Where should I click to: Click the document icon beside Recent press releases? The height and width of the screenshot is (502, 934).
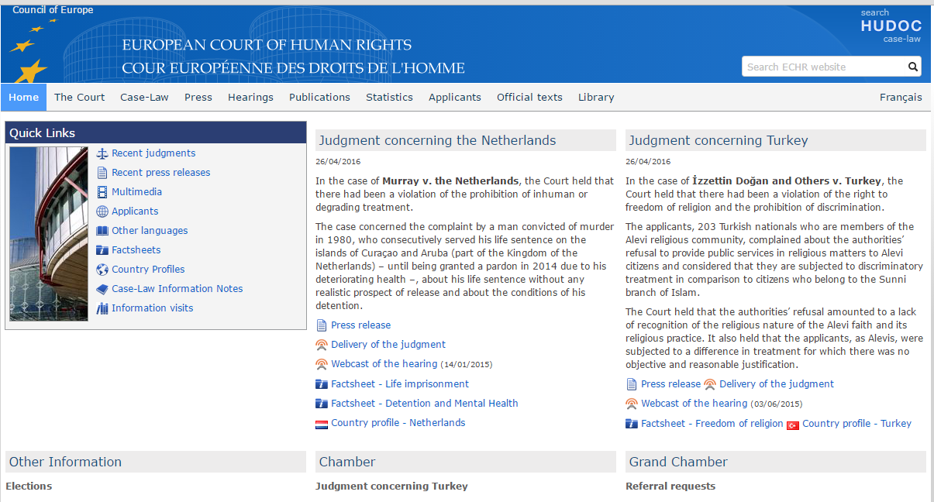coord(102,173)
